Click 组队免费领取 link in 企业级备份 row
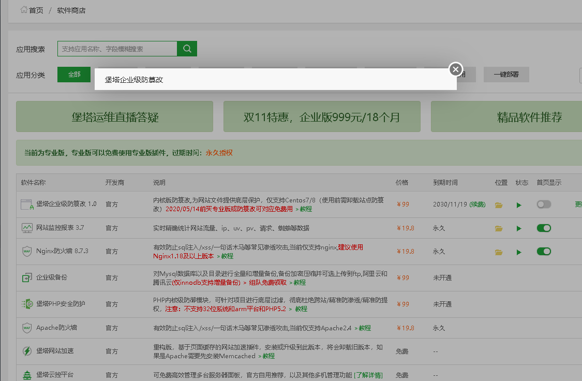 [x=267, y=283]
